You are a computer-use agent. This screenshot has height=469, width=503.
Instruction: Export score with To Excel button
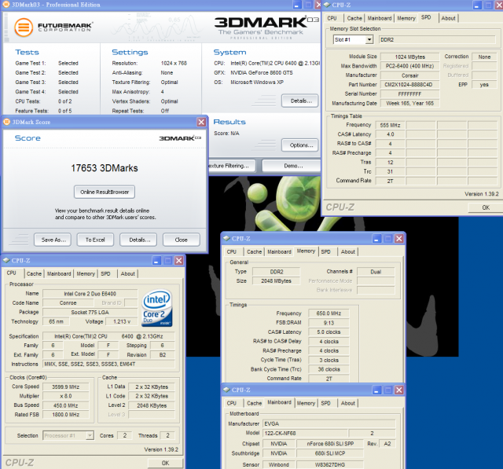(x=95, y=240)
